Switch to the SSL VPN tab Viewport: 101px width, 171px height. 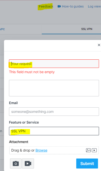(87, 29)
